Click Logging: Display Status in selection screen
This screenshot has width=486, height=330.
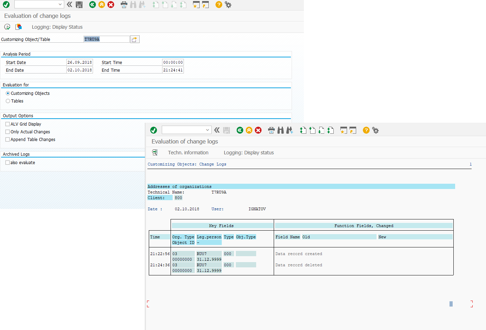click(x=57, y=27)
